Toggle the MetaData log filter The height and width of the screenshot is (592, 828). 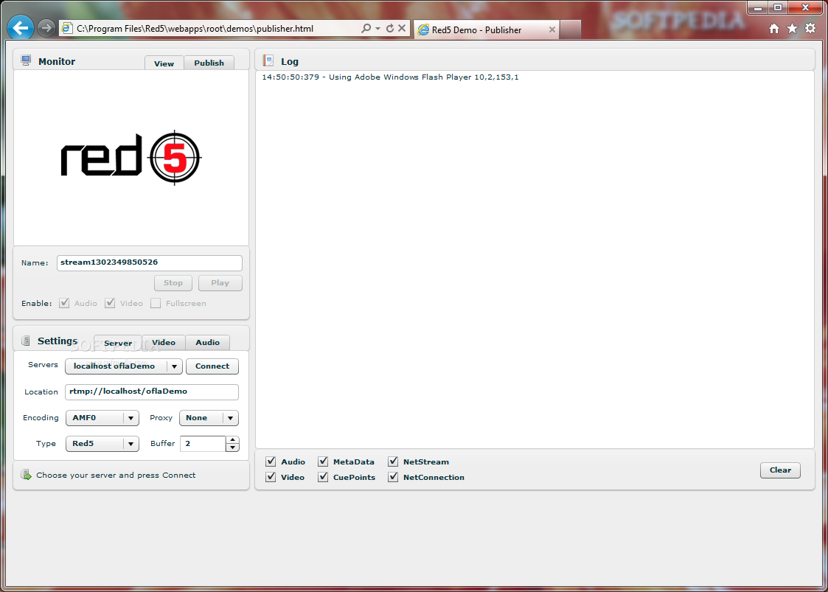(x=323, y=462)
